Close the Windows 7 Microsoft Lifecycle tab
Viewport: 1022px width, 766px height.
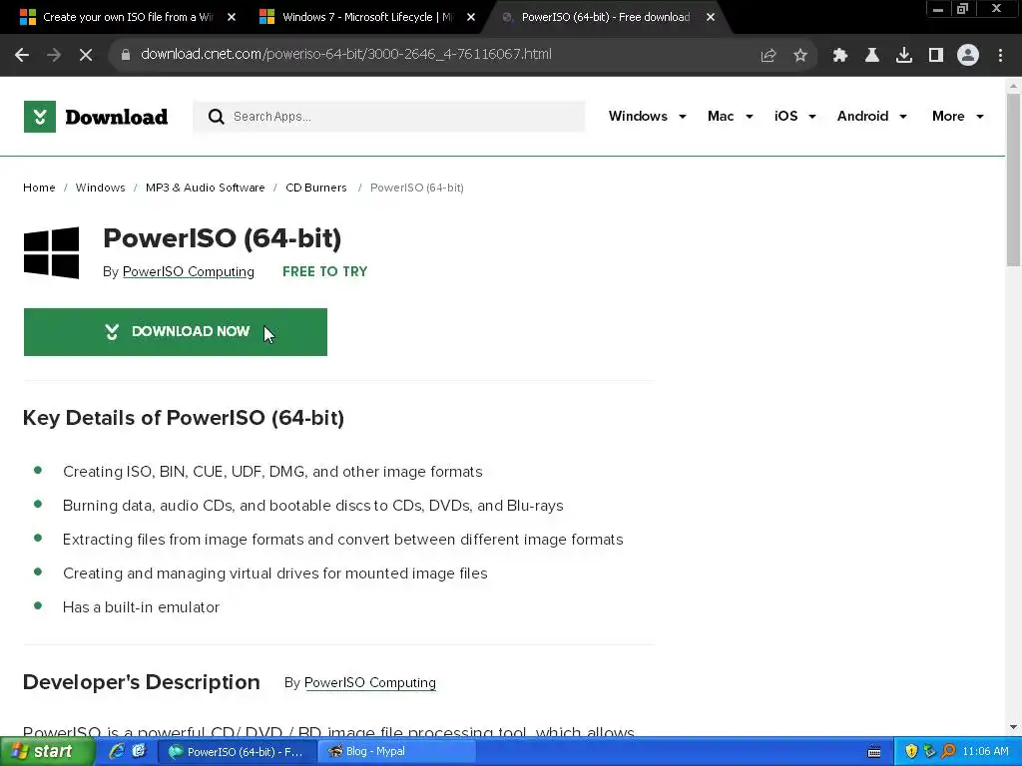tap(471, 17)
